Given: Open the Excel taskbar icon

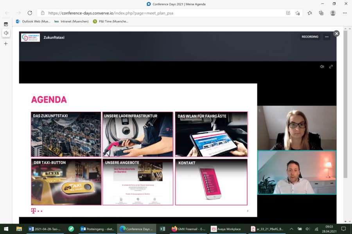Looking at the screenshot, I should (x=163, y=229).
